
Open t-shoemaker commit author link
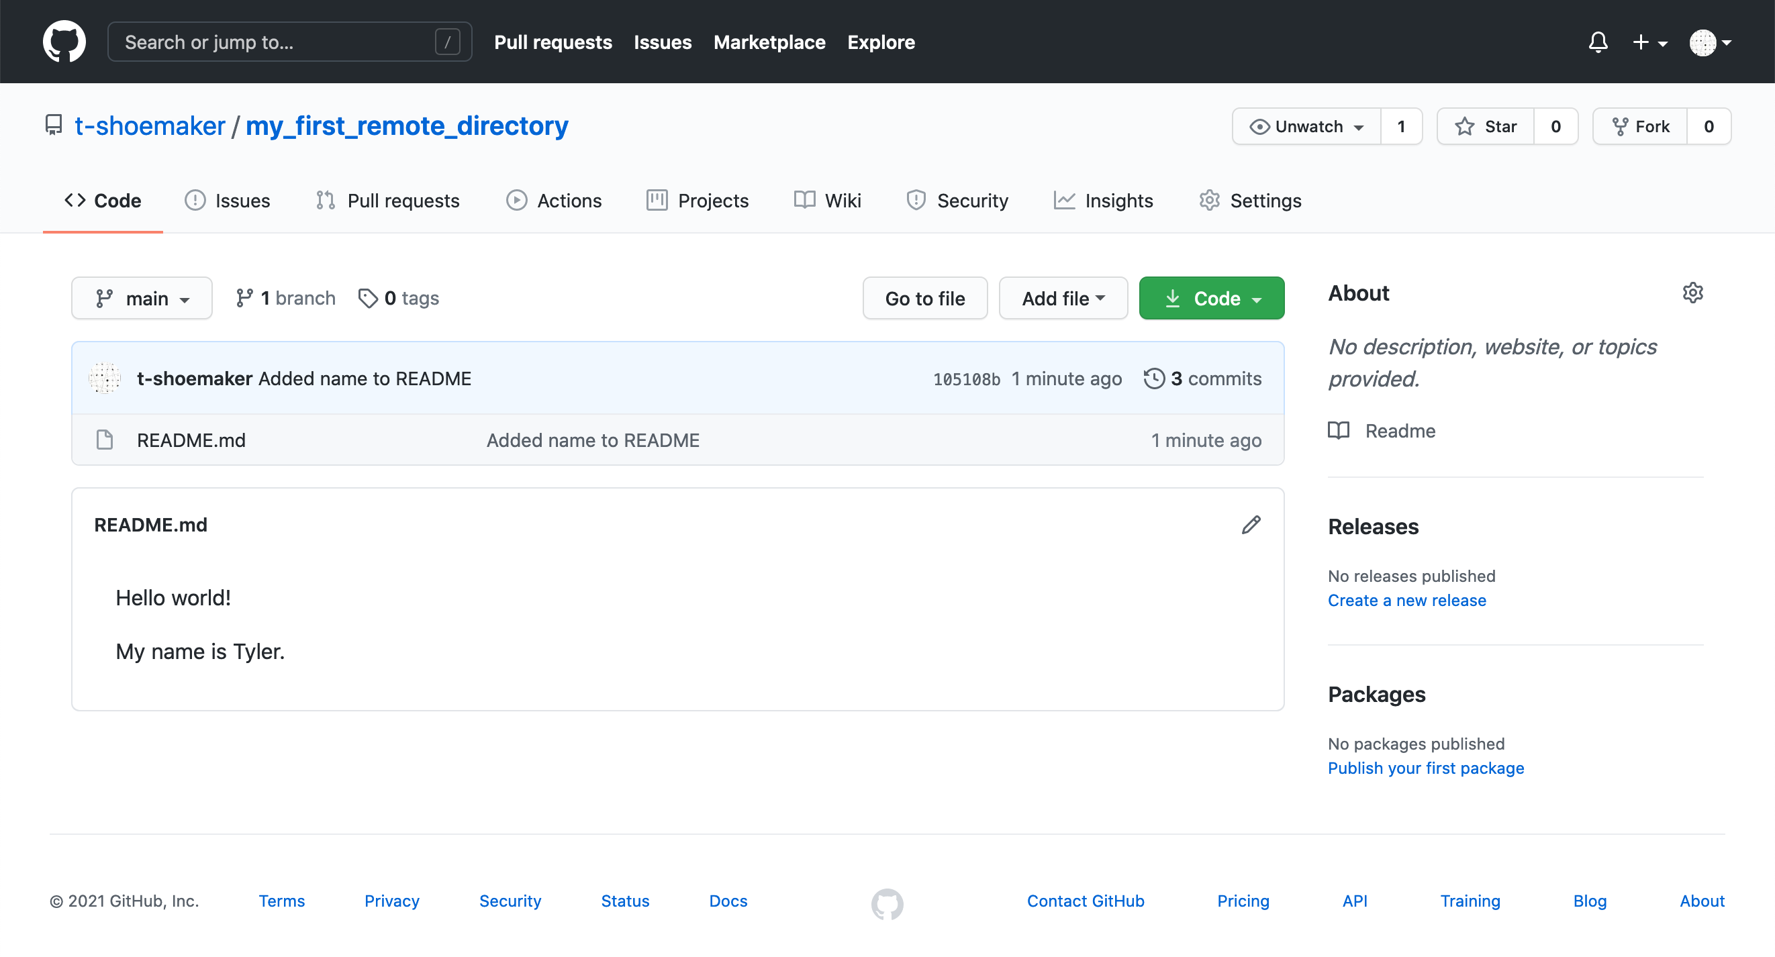click(x=194, y=379)
